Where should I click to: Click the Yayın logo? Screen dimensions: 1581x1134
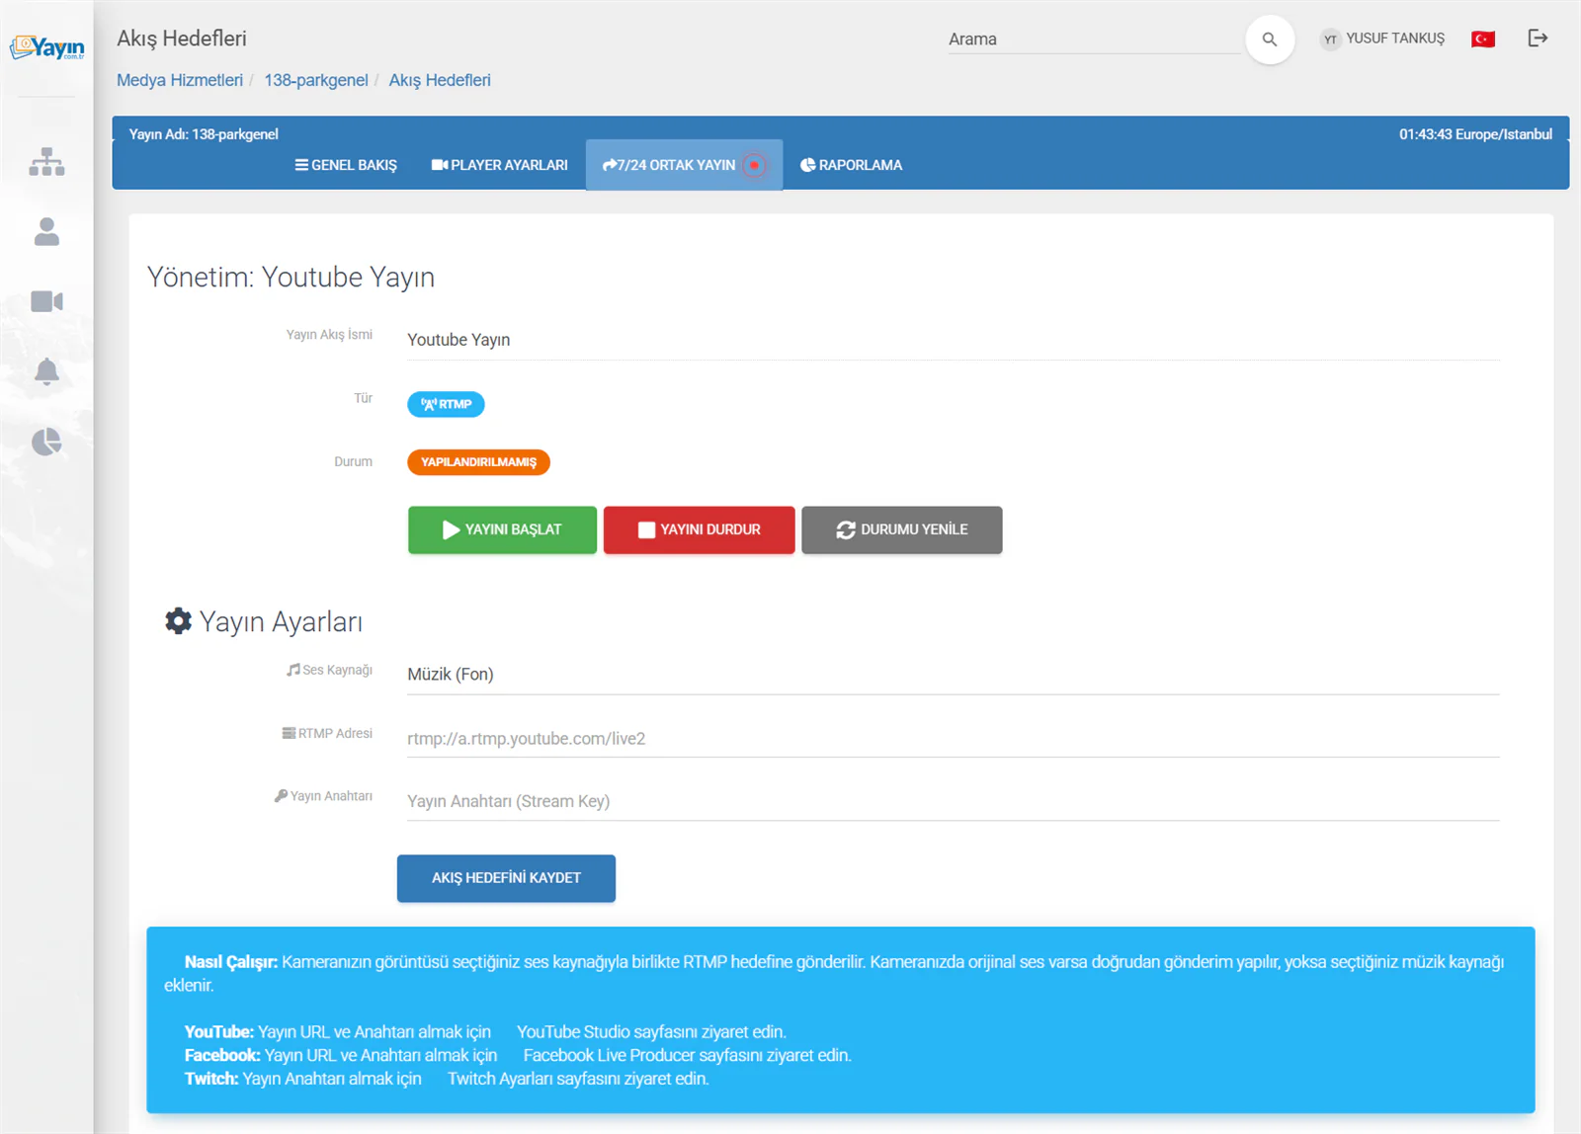pos(46,47)
